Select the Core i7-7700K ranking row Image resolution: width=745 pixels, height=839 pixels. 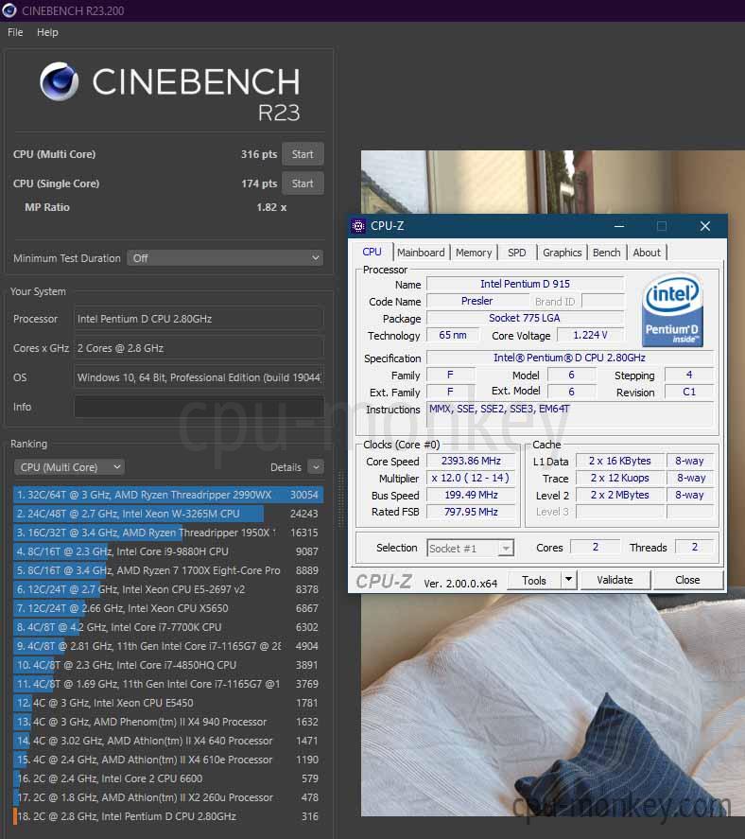coord(168,627)
